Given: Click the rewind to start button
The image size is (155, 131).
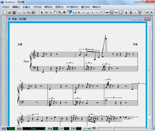Looking at the screenshot, I should click(x=147, y=12).
